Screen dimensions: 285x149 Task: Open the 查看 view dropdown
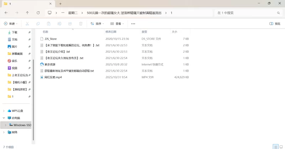[117, 24]
